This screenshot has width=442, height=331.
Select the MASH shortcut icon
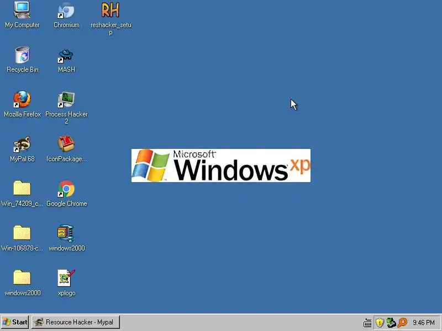tap(66, 55)
